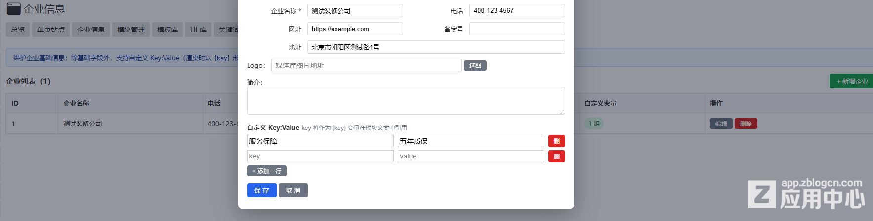Switch to the 单页站点 tab
The height and width of the screenshot is (221, 873).
pyautogui.click(x=51, y=30)
